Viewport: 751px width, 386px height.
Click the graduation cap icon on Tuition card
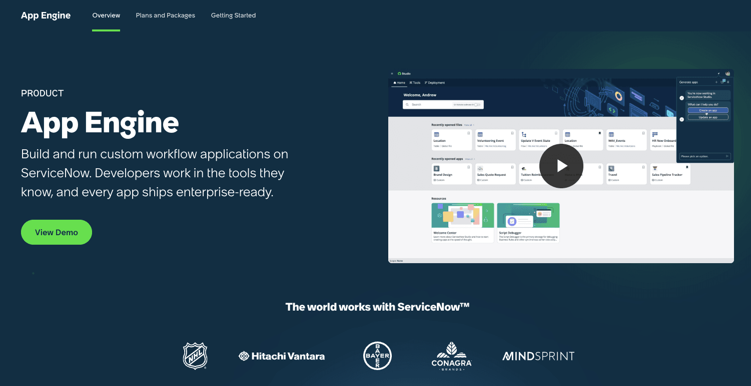tap(523, 169)
